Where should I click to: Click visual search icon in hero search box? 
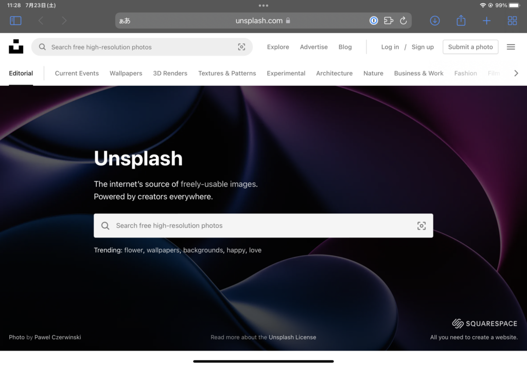(421, 226)
